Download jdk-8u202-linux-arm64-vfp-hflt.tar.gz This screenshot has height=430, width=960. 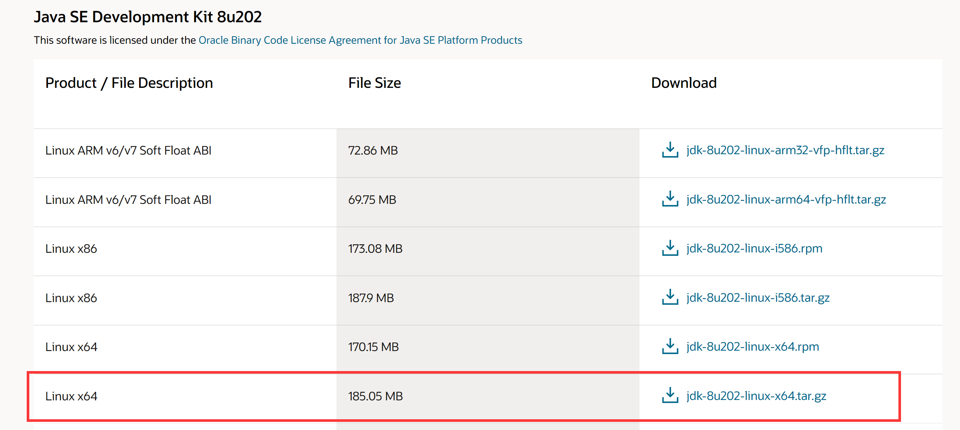click(786, 199)
